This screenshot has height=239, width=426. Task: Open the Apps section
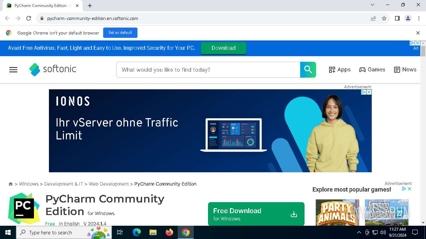coord(339,70)
